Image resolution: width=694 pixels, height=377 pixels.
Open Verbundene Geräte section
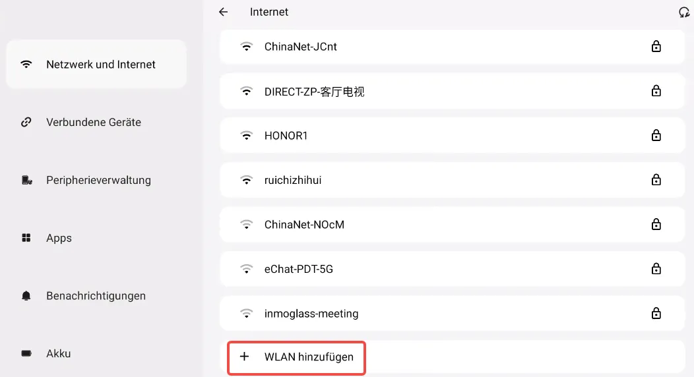(94, 122)
